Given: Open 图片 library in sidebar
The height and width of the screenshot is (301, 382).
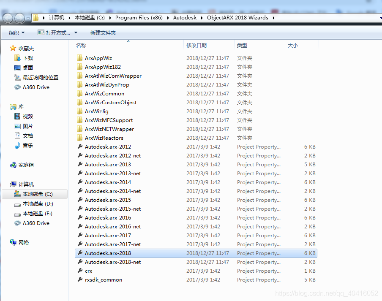Looking at the screenshot, I should point(28,126).
